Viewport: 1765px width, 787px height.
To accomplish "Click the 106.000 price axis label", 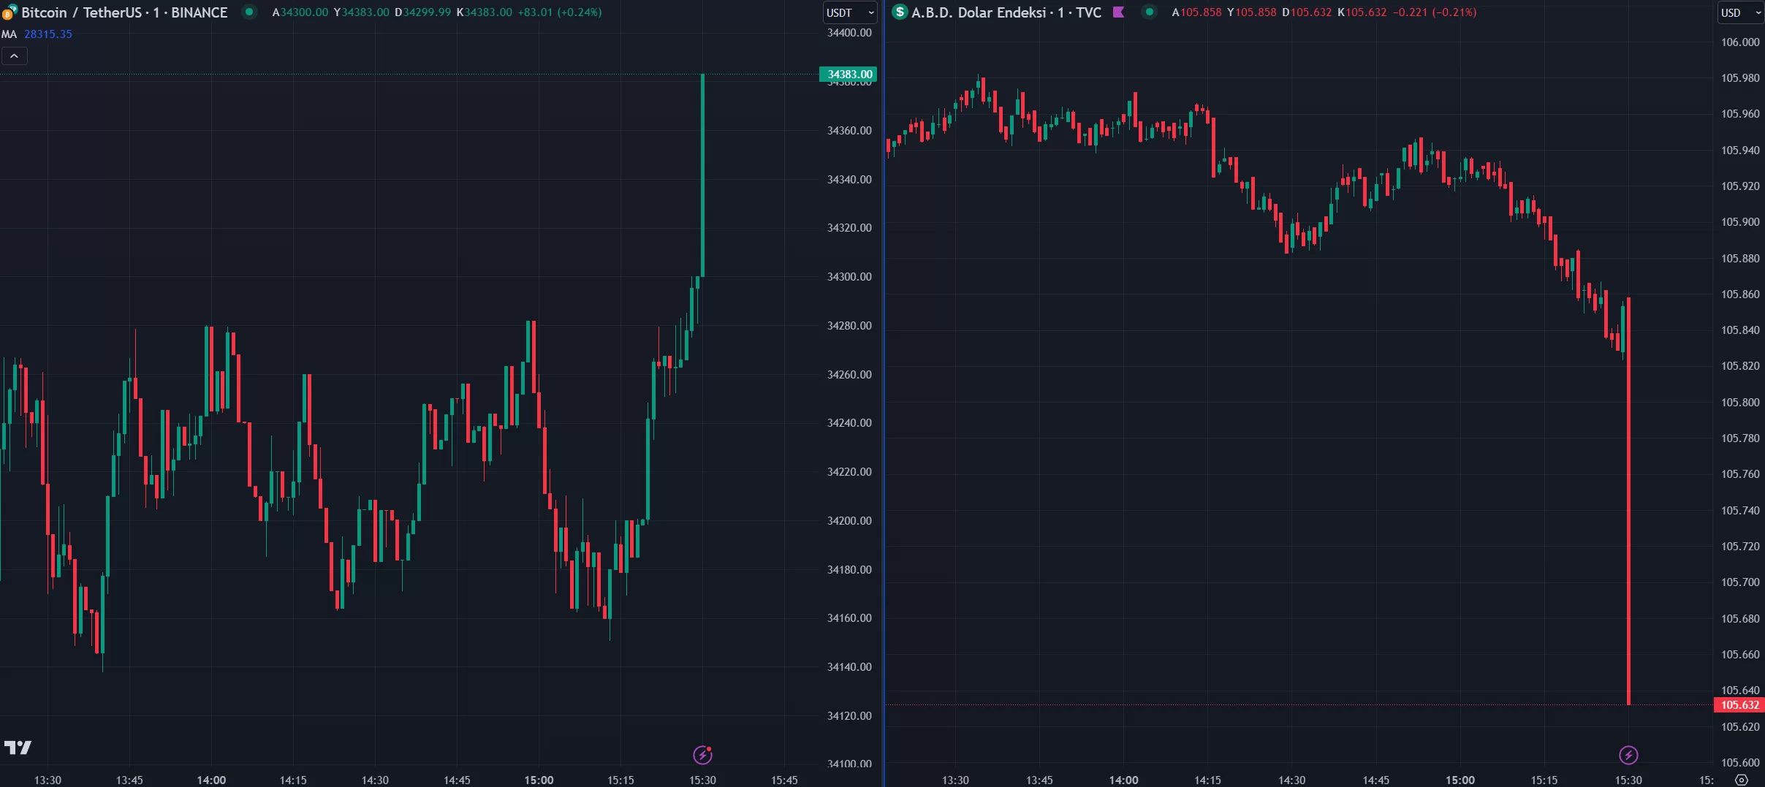I will click(1740, 42).
